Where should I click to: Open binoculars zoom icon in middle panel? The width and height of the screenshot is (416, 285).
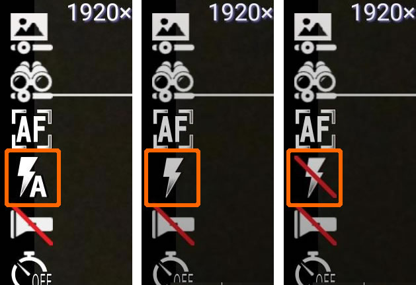[x=173, y=82]
